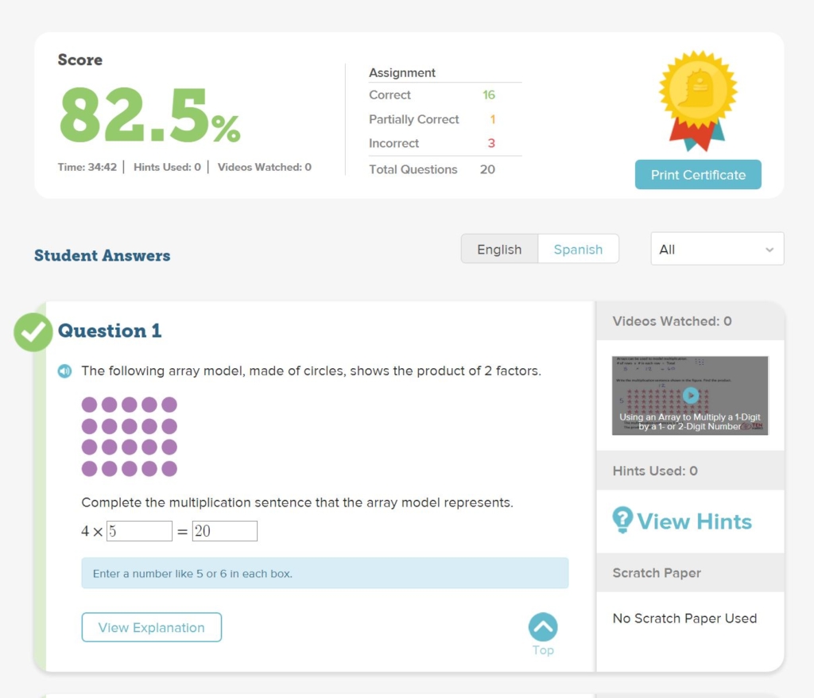Viewport: 814px width, 698px height.
Task: Click the answer box containing 5
Action: (x=140, y=530)
